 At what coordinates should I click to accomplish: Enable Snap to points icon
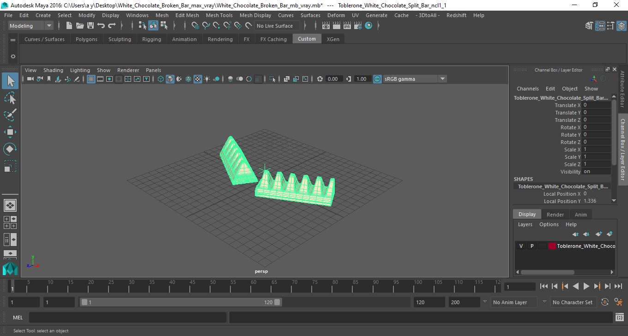[x=217, y=26]
